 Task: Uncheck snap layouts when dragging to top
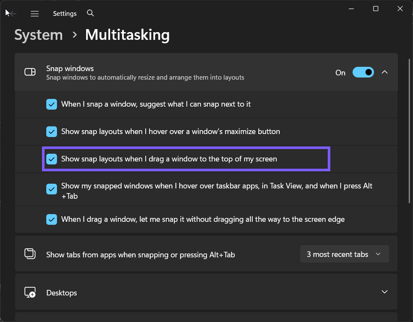(51, 159)
